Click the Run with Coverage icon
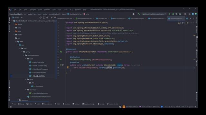 pyautogui.click(x=176, y=14)
